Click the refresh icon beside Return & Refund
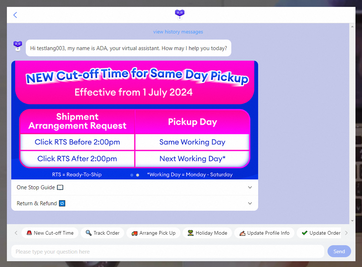This screenshot has height=267, width=362. pos(62,203)
